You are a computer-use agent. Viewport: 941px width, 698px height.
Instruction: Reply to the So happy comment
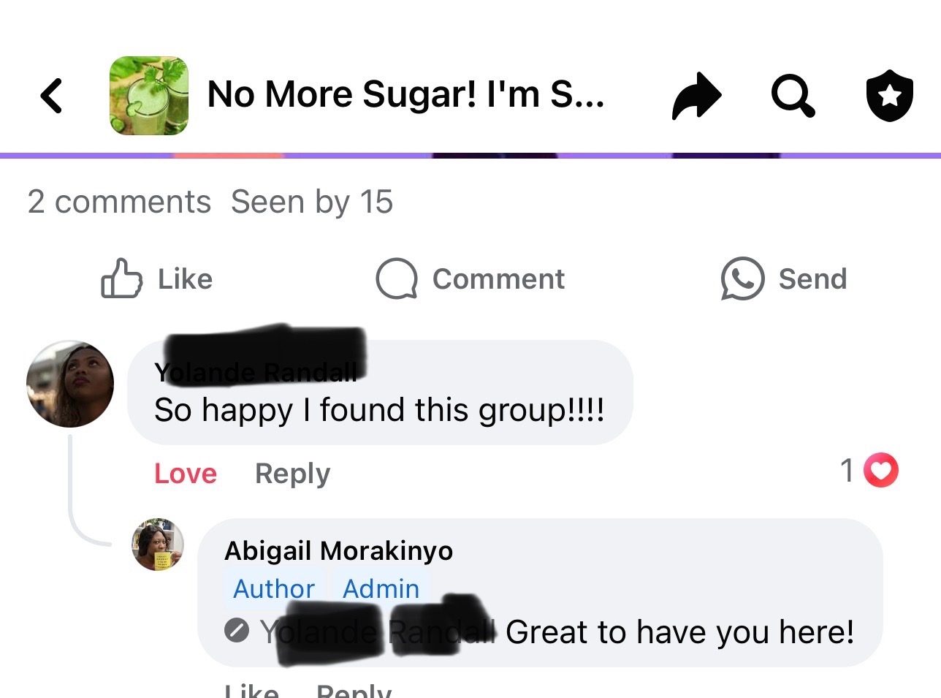[292, 474]
